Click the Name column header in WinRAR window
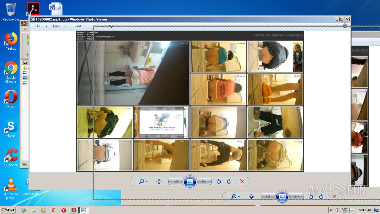Screen dimensions: 380x214 [26, 63]
